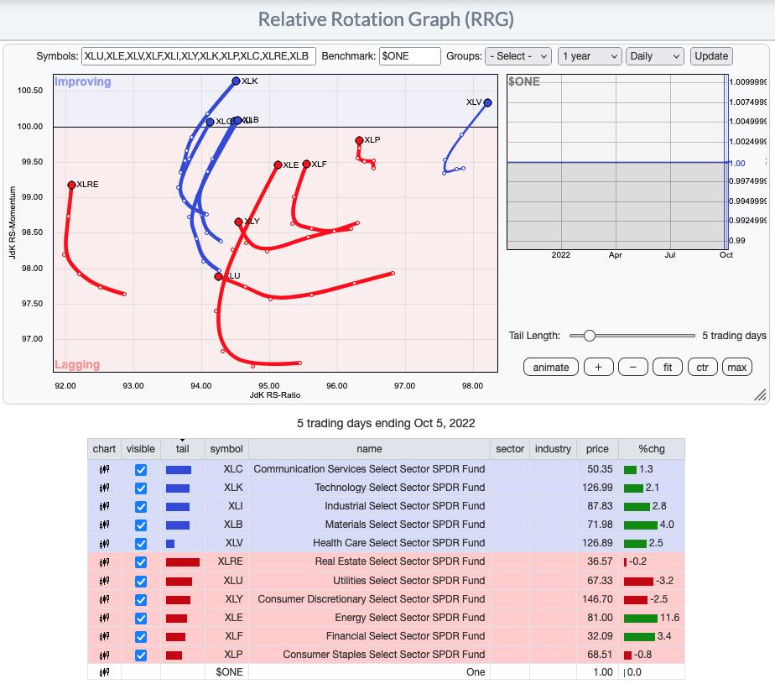775x684 pixels.
Task: Select the XLY point on the graph
Action: [239, 222]
